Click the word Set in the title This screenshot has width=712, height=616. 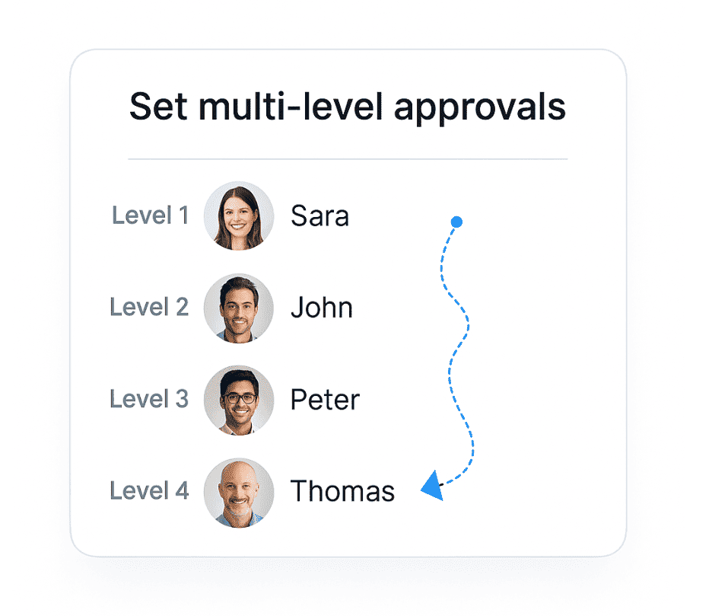(x=158, y=107)
